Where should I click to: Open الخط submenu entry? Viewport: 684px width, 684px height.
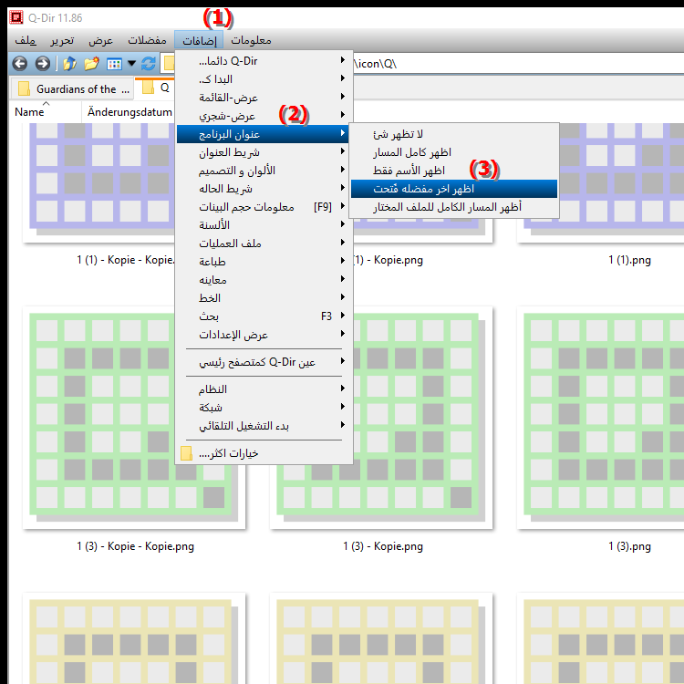tap(264, 298)
